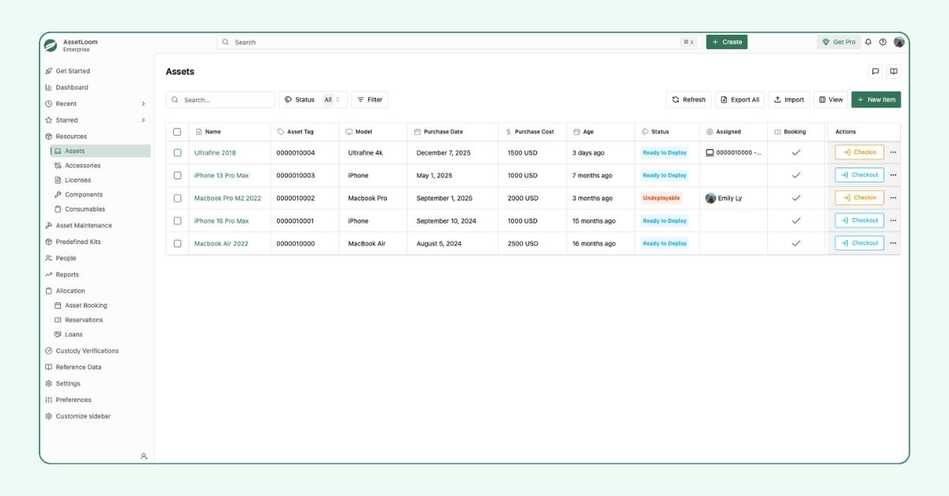Open the Macbook Air 2022 asset link
This screenshot has height=496, width=949.
pyautogui.click(x=221, y=243)
